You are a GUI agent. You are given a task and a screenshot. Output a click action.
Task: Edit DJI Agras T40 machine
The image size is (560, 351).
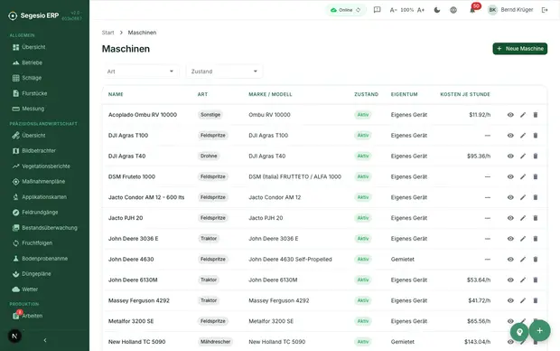coord(523,156)
